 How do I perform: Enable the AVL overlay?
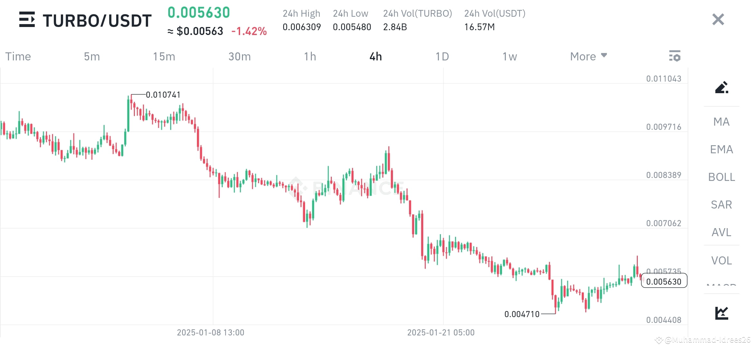pos(721,232)
